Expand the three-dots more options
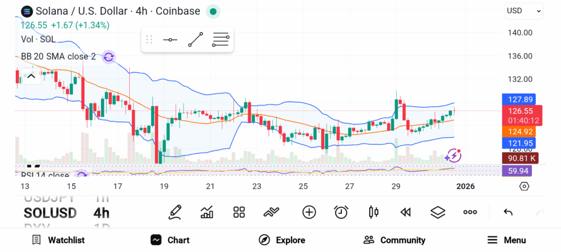This screenshot has height=252, width=561. (470, 212)
